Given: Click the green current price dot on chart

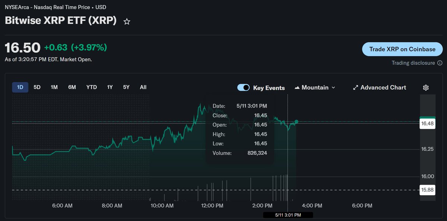Looking at the screenshot, I should [x=297, y=121].
